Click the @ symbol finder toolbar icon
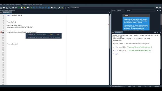Image resolution: width=162 pixels, height=91 pixels. tap(16, 8)
